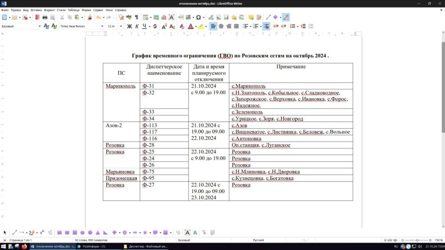Click the selection arrow in drawing toolbar
Viewport: 445px width, 250px height.
point(5,232)
